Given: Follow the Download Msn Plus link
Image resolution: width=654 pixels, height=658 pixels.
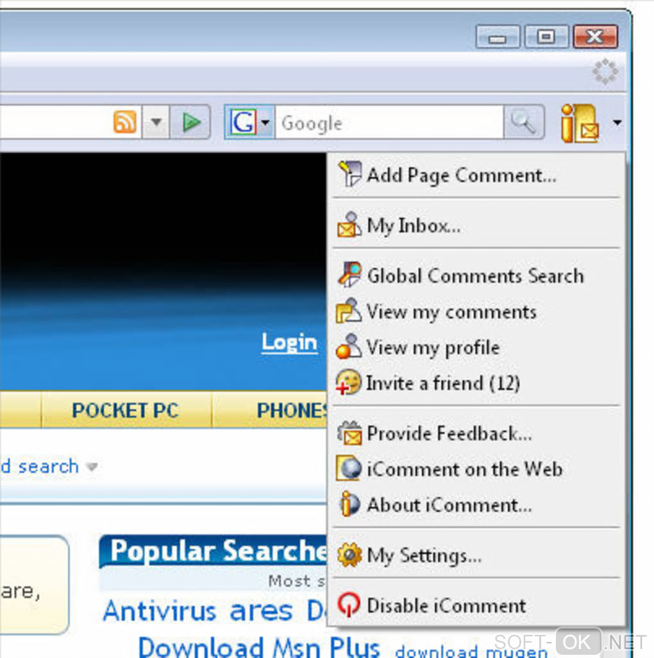Looking at the screenshot, I should click(259, 646).
